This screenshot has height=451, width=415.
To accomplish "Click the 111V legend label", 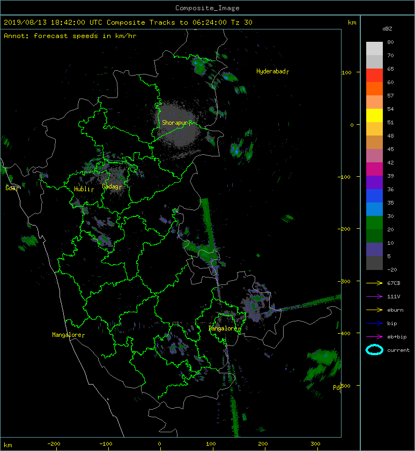I will coord(394,297).
